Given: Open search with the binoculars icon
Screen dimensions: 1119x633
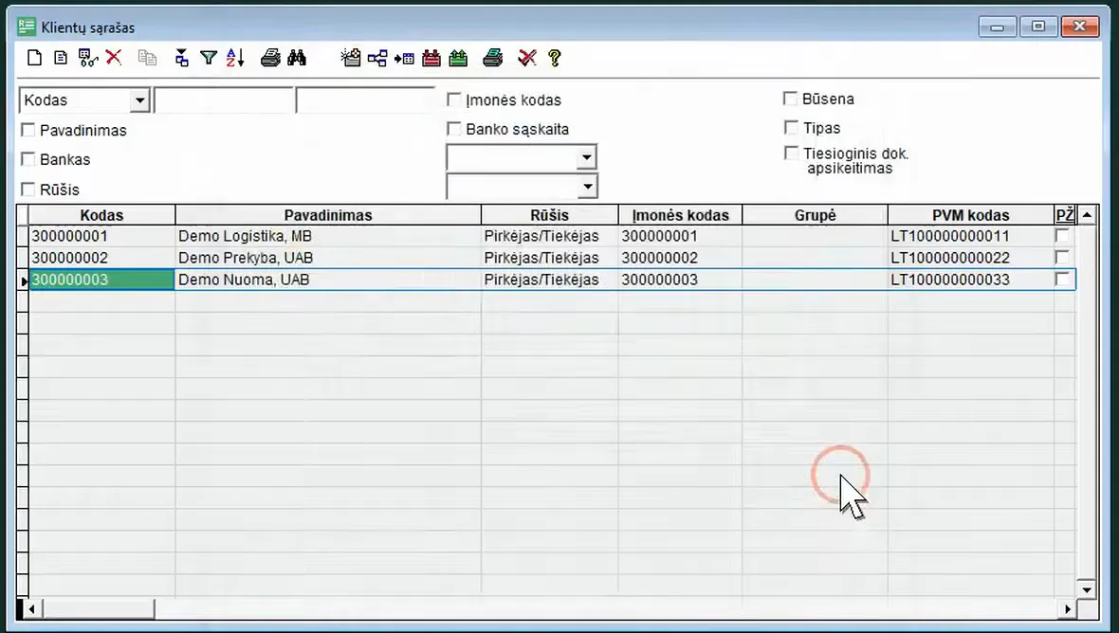Looking at the screenshot, I should click(x=297, y=58).
